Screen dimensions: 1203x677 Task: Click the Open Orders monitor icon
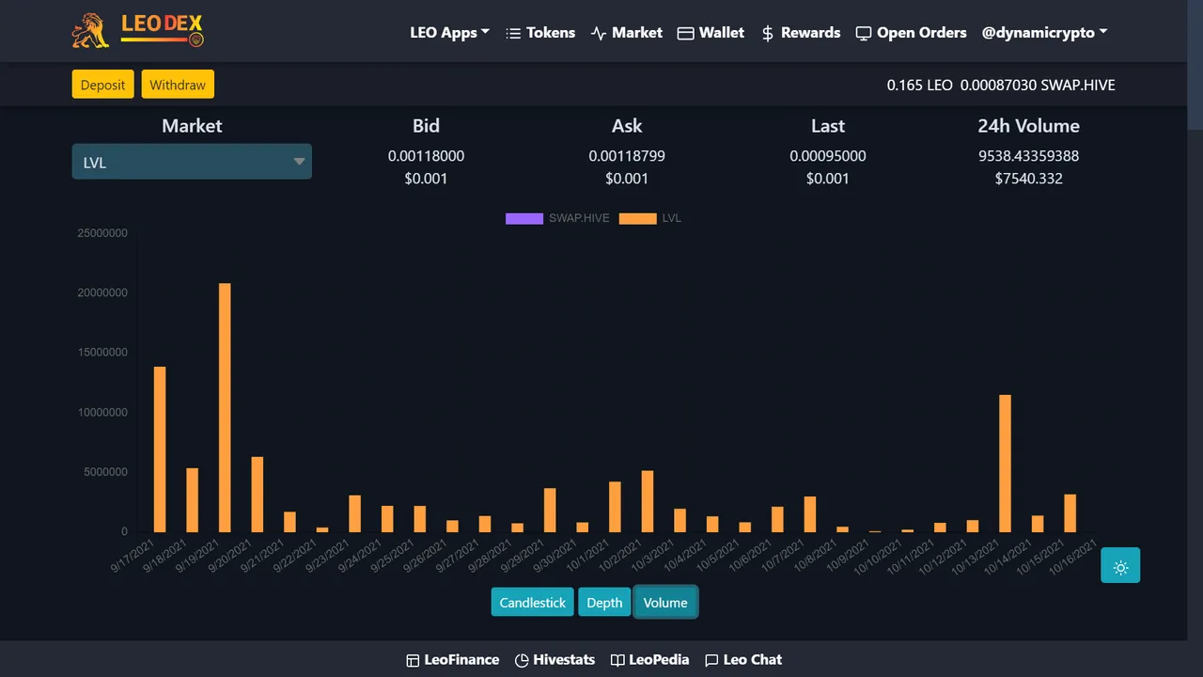[x=864, y=33]
